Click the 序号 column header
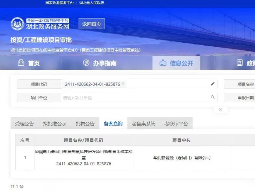This screenshot has width=255, height=192. click(25, 140)
